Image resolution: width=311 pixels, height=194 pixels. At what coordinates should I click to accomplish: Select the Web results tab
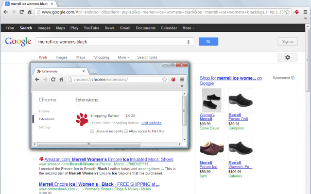pyautogui.click(x=43, y=57)
